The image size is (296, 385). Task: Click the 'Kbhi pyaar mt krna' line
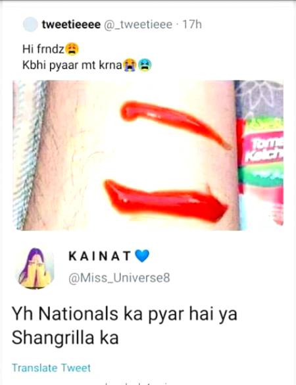click(x=72, y=65)
